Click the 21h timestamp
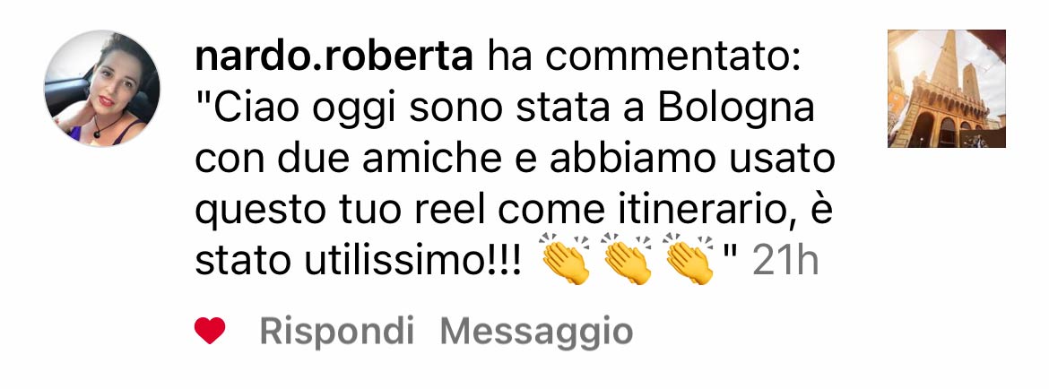 click(785, 262)
